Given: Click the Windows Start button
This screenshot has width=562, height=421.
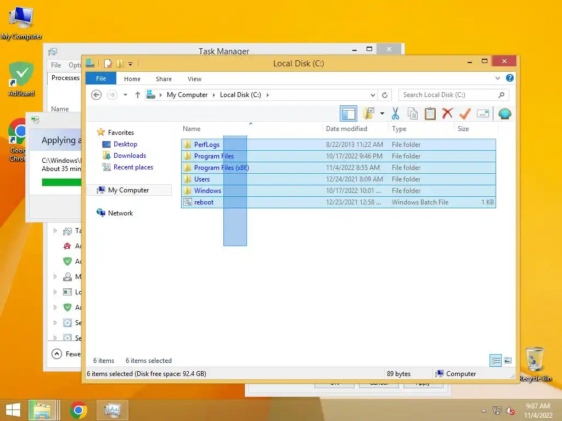Looking at the screenshot, I should 13,410.
